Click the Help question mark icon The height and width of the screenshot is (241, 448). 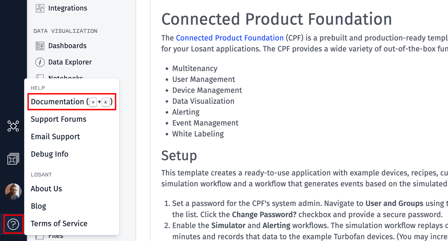pos(13,224)
